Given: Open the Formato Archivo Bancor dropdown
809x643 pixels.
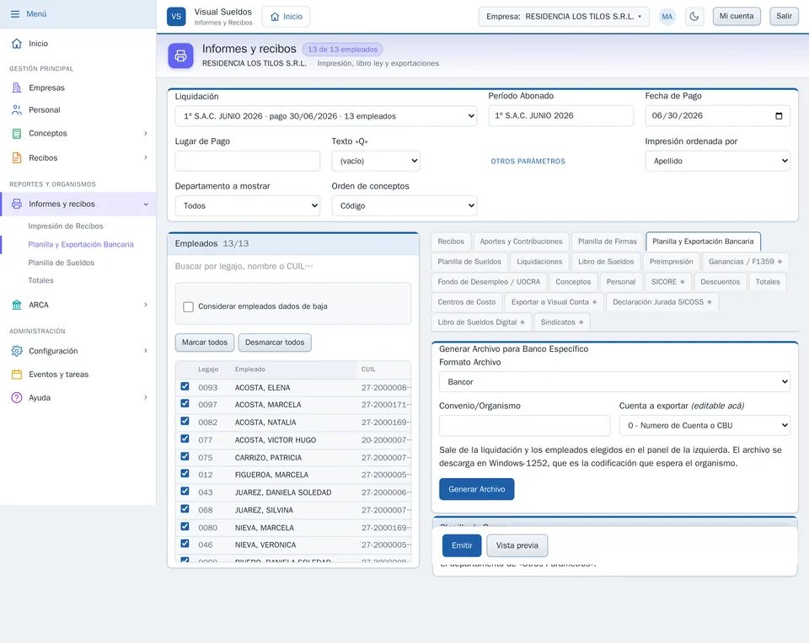Looking at the screenshot, I should (614, 382).
